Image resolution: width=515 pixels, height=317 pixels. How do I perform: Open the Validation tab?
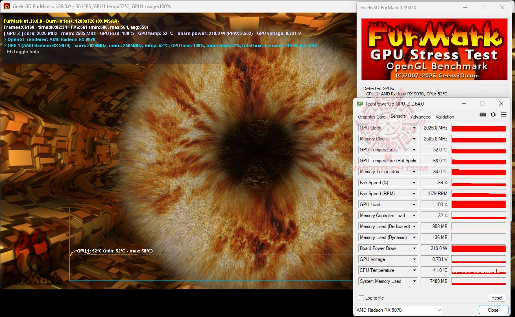tap(445, 117)
